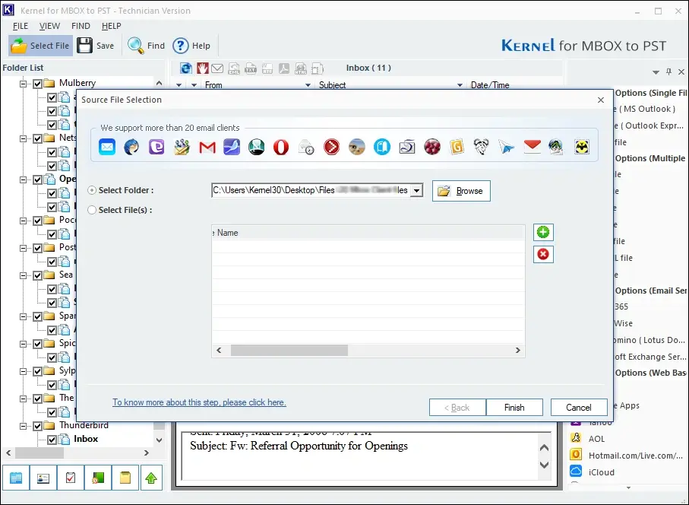689x505 pixels.
Task: Click the yellow bat client icon
Action: pyautogui.click(x=582, y=147)
